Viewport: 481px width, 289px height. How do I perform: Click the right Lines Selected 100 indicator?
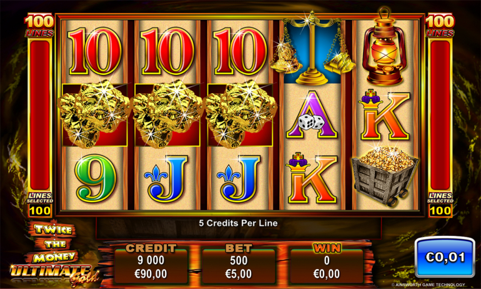(440, 204)
